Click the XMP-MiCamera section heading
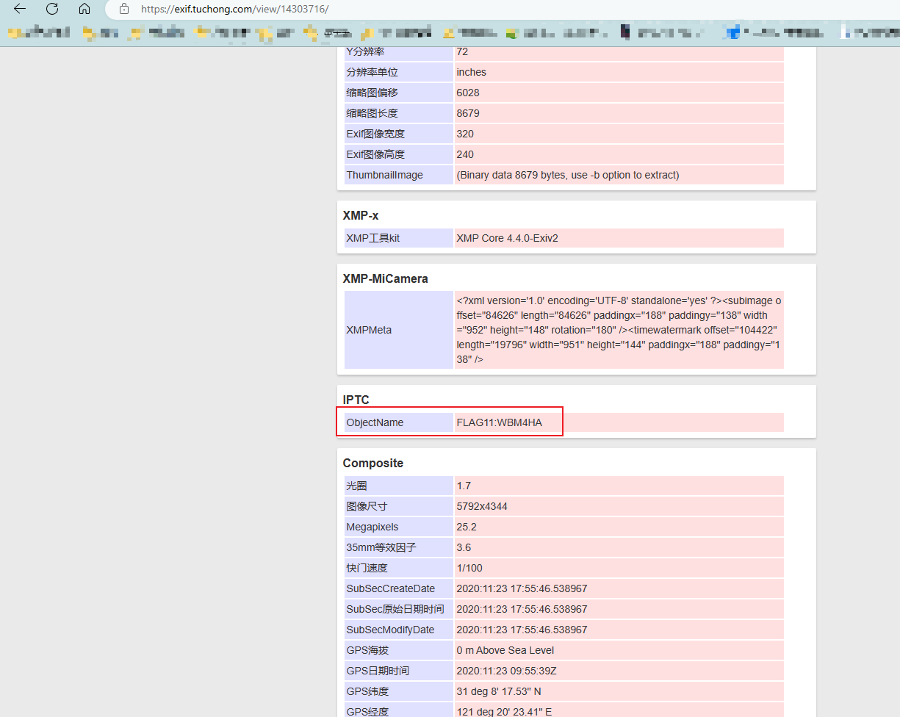900x717 pixels. [x=385, y=278]
